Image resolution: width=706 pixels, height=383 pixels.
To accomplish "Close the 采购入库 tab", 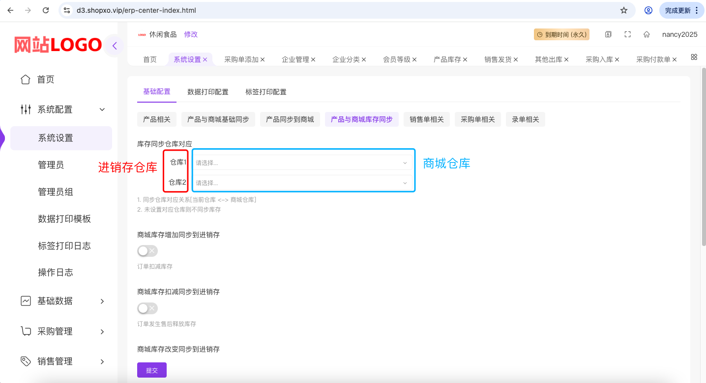I will click(617, 59).
